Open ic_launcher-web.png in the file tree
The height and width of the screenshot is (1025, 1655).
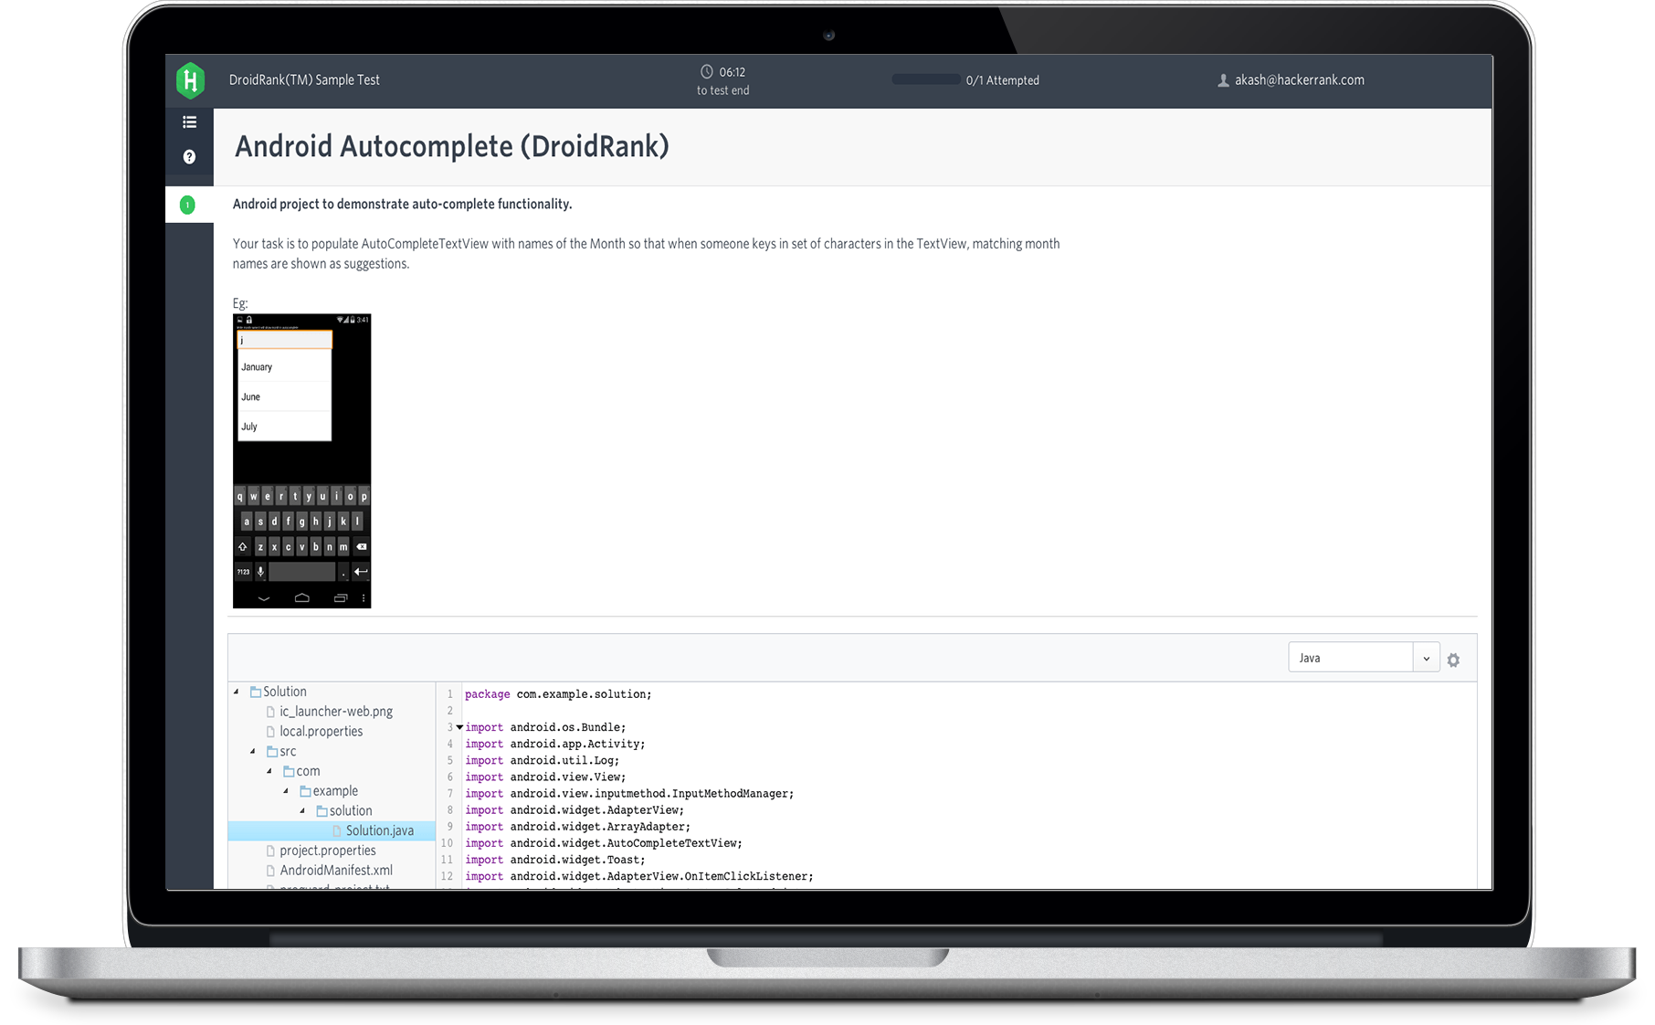[x=336, y=712]
